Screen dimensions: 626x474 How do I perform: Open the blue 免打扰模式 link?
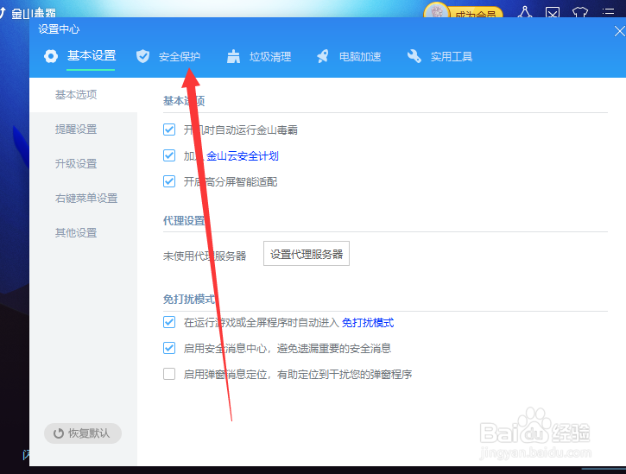[368, 322]
